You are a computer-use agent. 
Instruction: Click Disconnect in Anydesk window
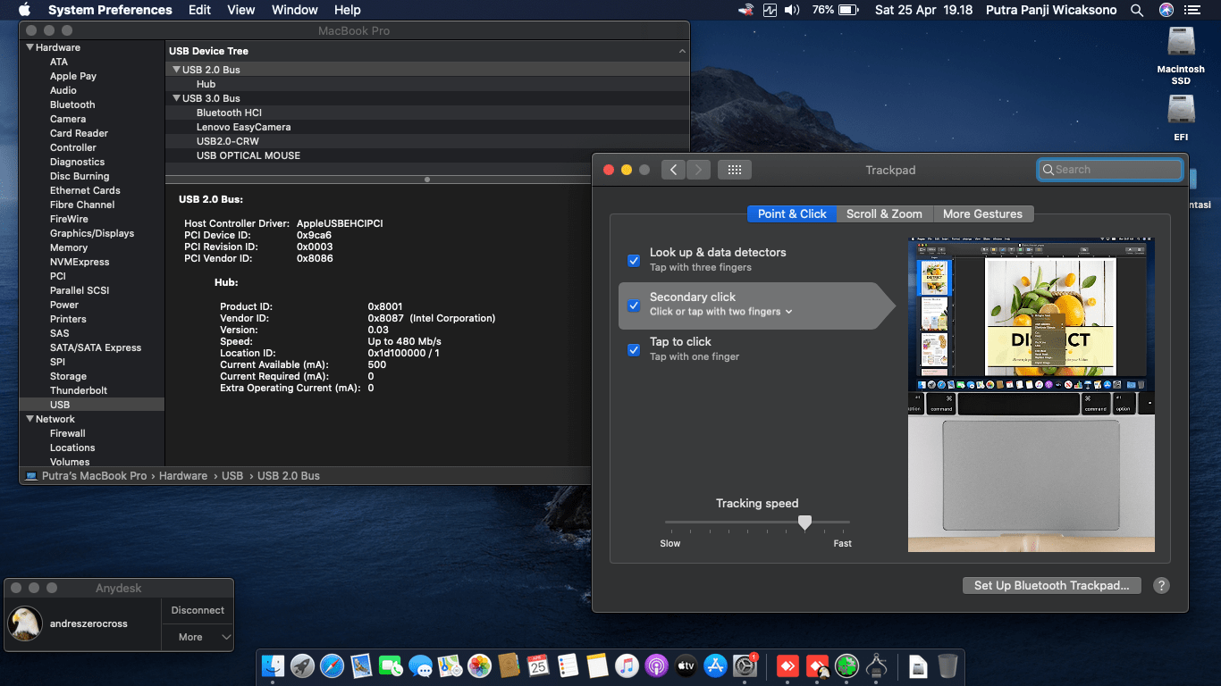pos(198,610)
